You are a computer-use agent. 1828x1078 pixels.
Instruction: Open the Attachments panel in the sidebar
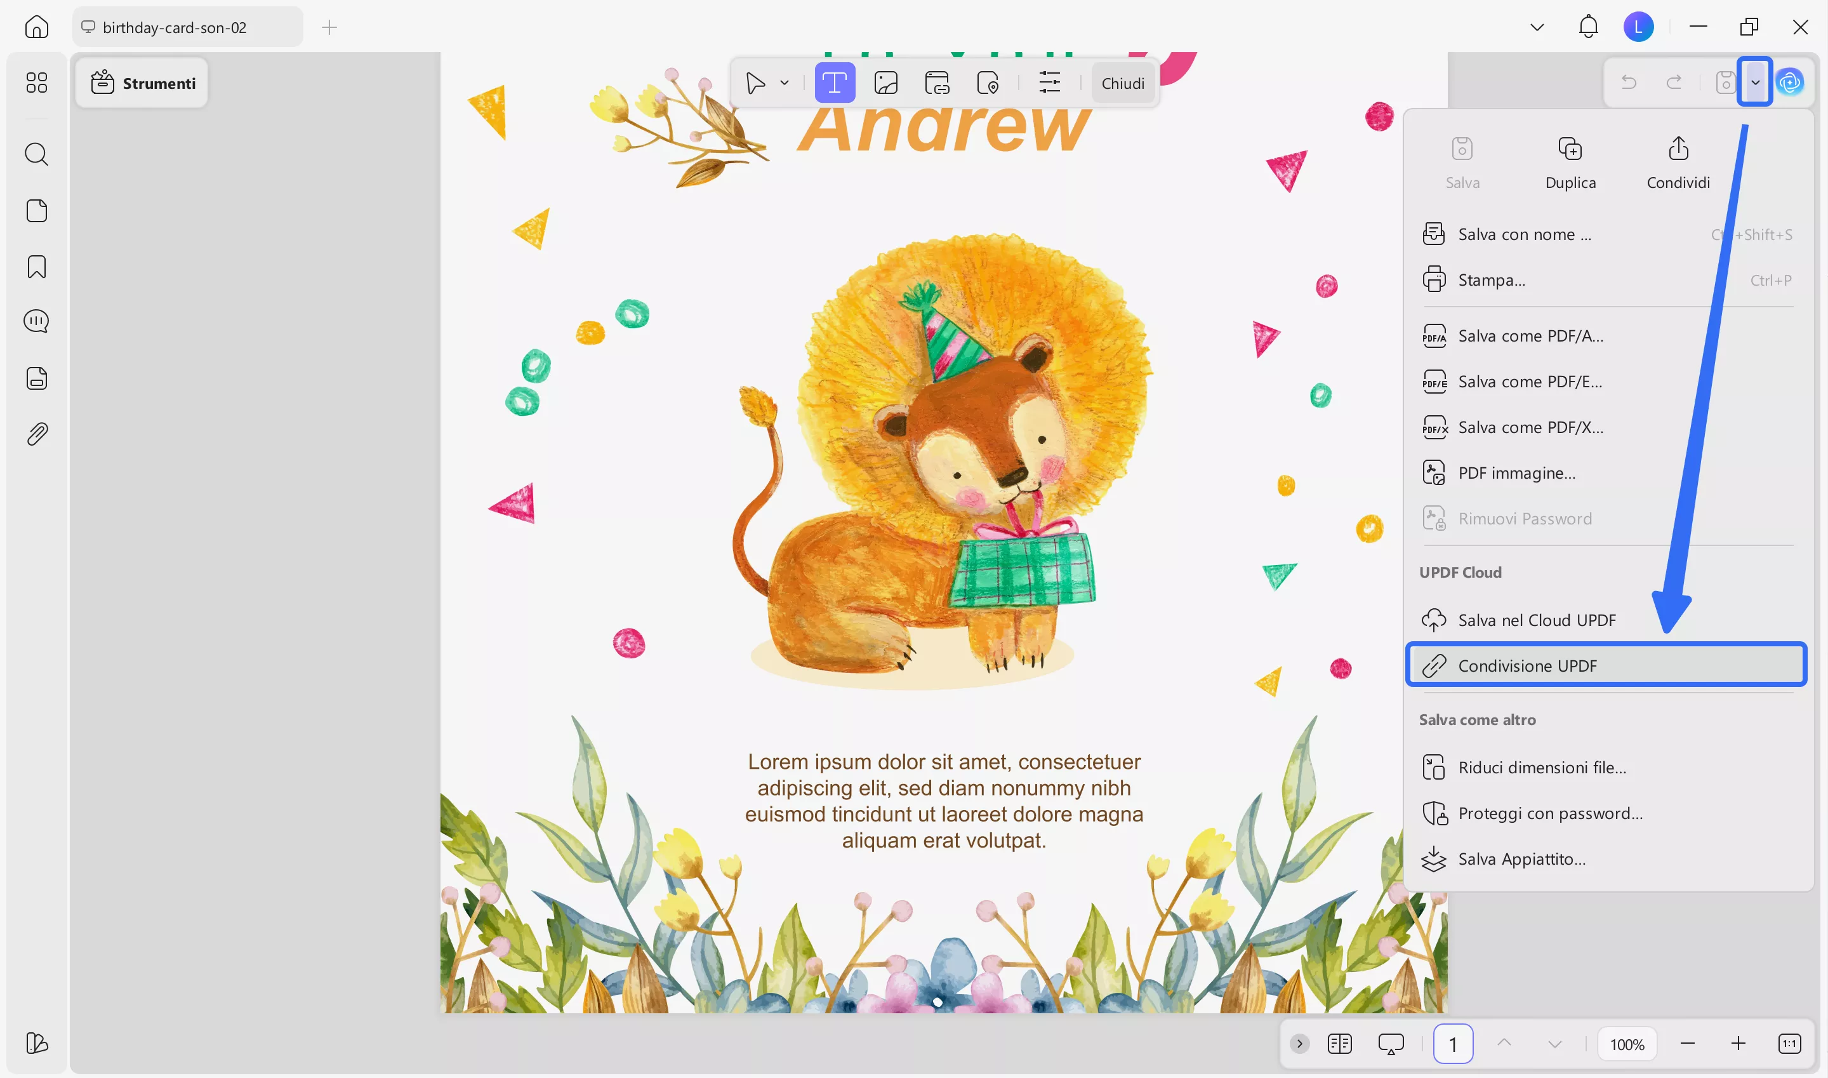(36, 432)
